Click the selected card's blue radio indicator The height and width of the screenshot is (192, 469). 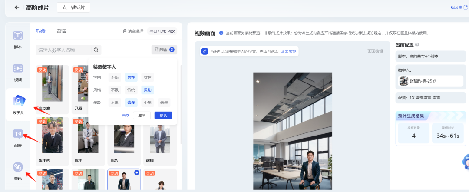pos(137,172)
